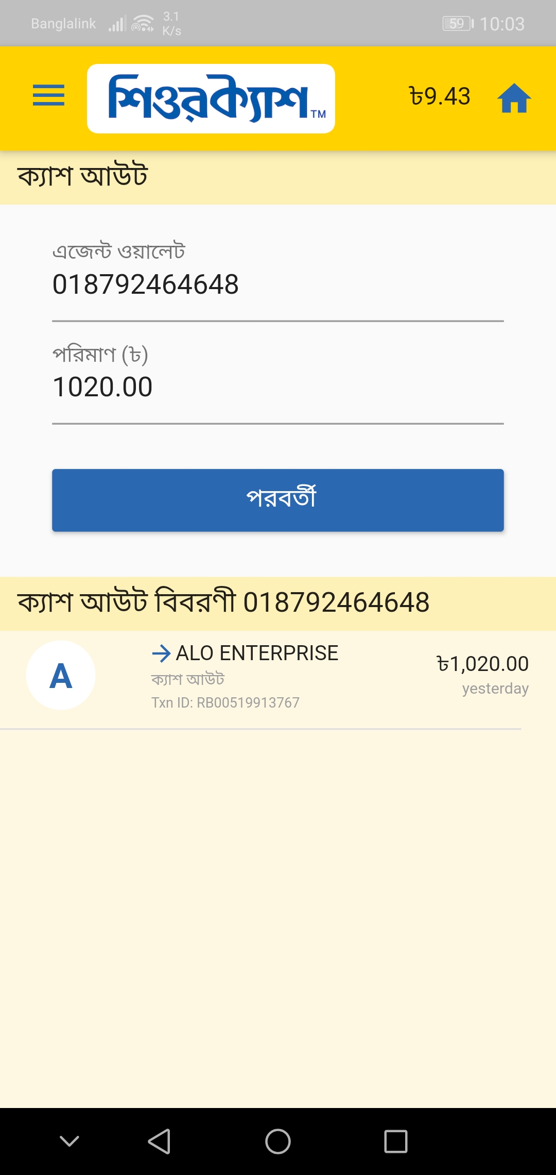The height and width of the screenshot is (1175, 556).
Task: Go to home screen icon
Action: [514, 98]
